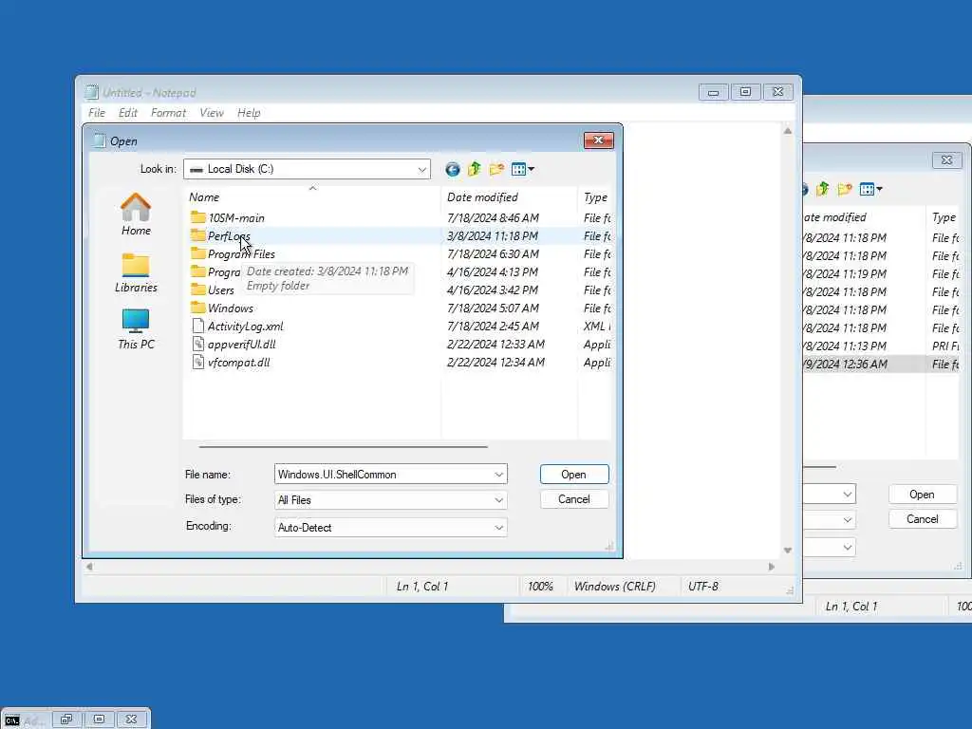Click the Back arrow icon in the Open dialog toolbar
Viewport: 972px width, 729px height.
(453, 169)
